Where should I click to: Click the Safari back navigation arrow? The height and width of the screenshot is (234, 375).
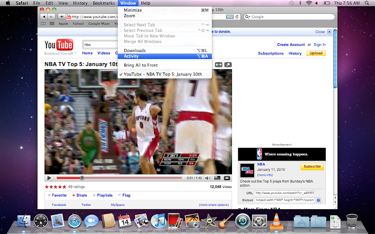pos(44,17)
